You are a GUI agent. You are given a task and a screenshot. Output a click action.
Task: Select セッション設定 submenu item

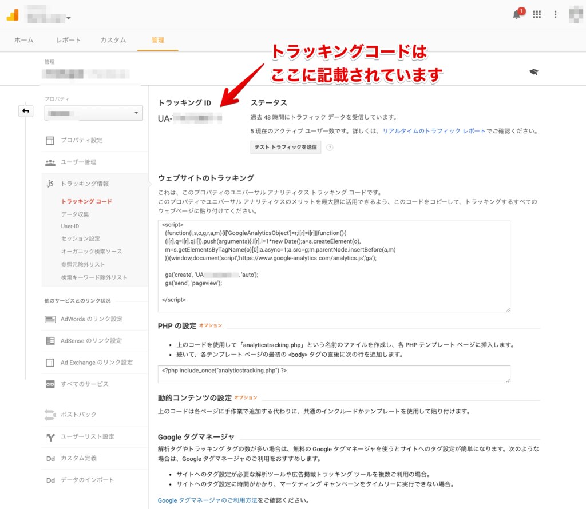coord(80,238)
